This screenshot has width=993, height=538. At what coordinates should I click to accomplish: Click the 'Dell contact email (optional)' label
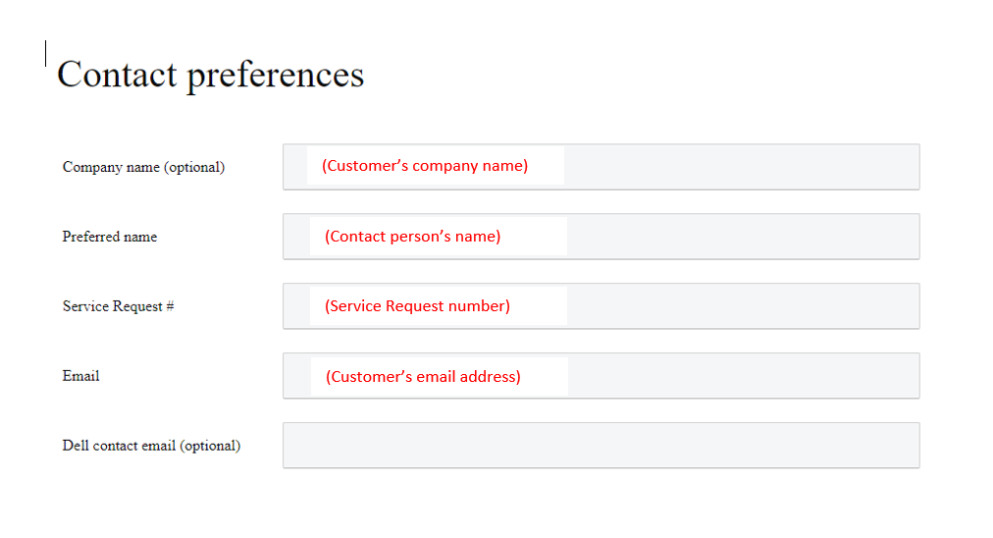pyautogui.click(x=151, y=446)
